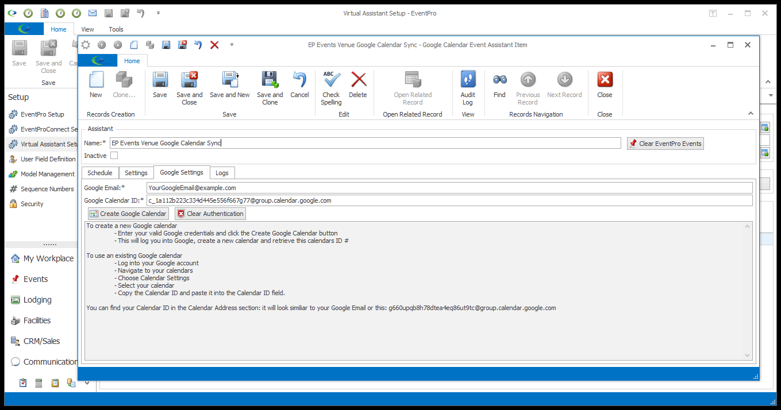Click the Clear EventPro Events button
Viewport: 781px width, 410px height.
pos(665,144)
